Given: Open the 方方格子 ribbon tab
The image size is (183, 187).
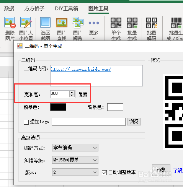Looking at the screenshot, I should (34, 8).
